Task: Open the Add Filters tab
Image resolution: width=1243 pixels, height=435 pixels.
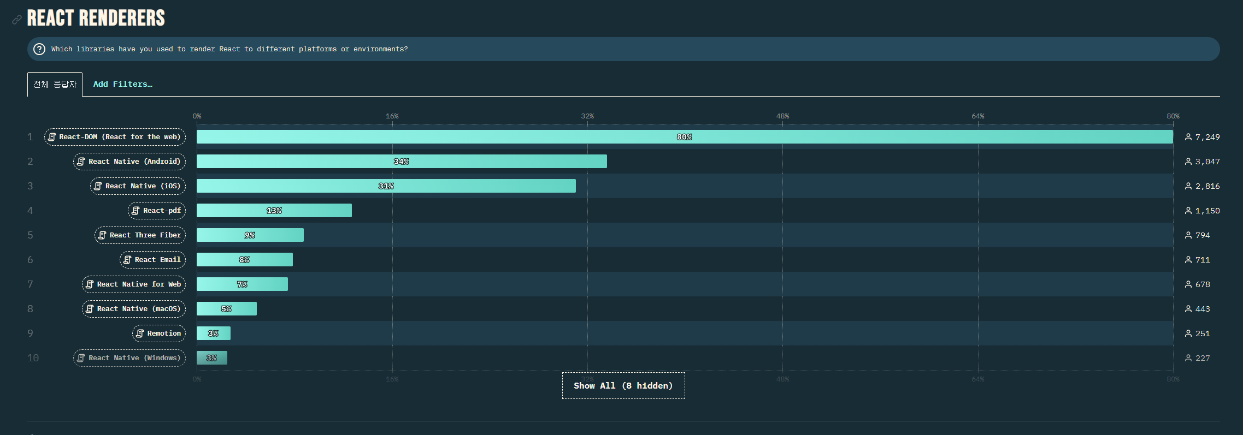Action: point(122,84)
